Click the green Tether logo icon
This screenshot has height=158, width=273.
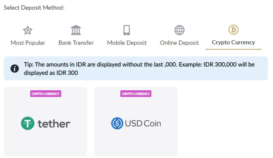[28, 123]
